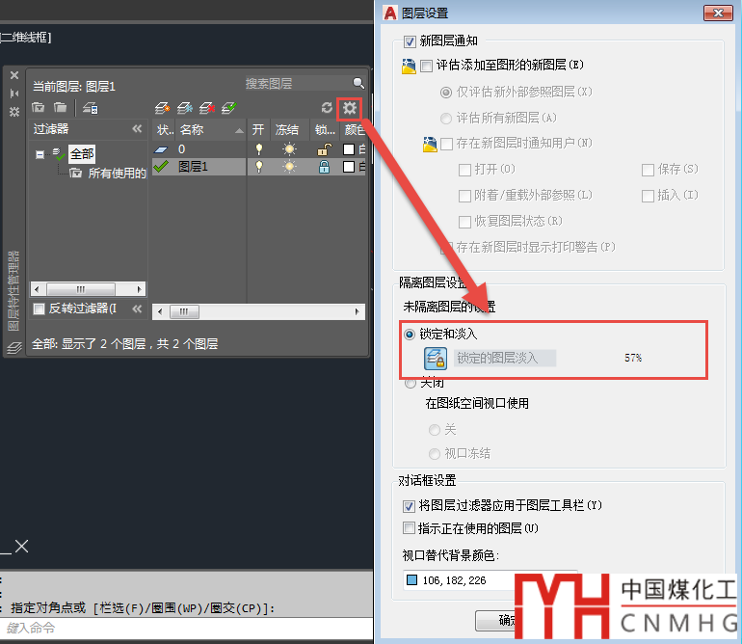Toggle on/off bulb for 图层1
The image size is (742, 644).
(259, 167)
